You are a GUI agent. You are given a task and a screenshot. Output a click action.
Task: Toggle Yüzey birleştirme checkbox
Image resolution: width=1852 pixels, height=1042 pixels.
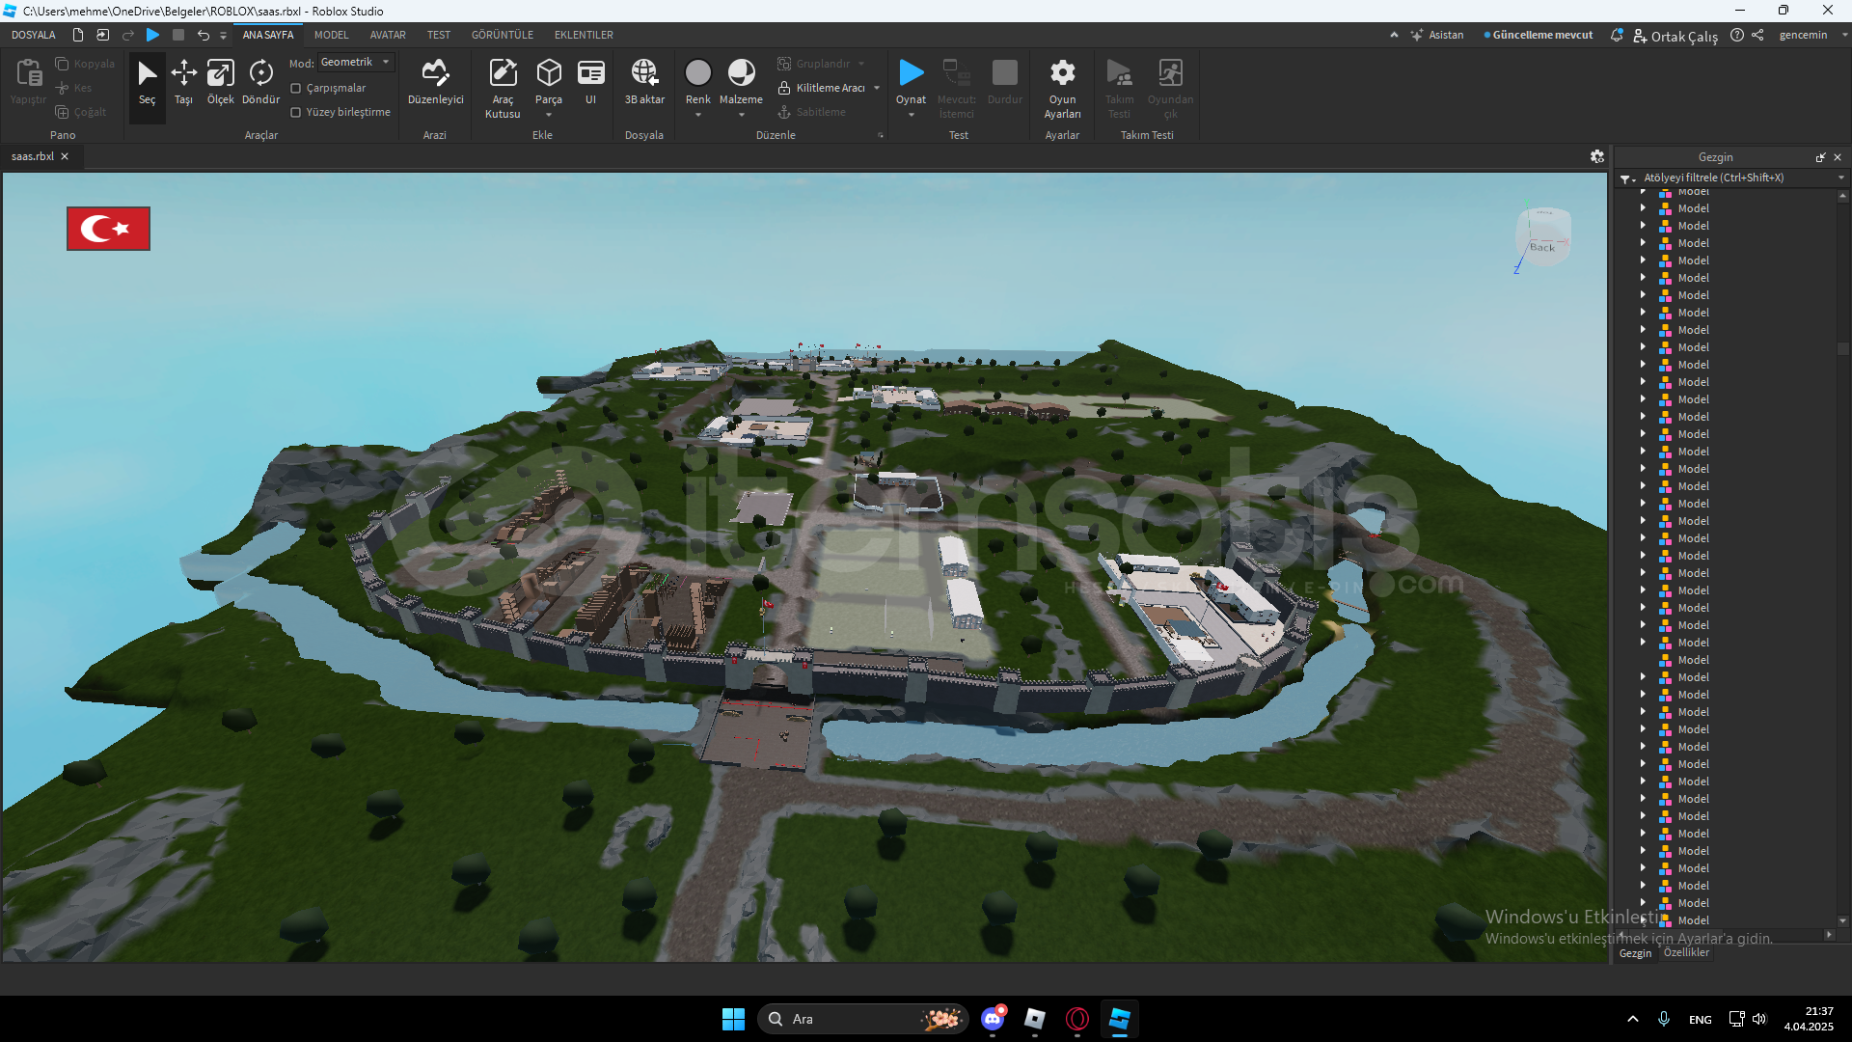[x=296, y=112]
